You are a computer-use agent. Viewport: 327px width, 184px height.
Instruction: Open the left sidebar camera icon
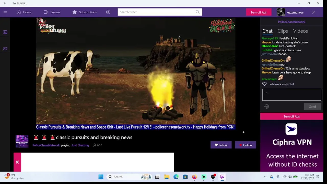click(x=5, y=32)
